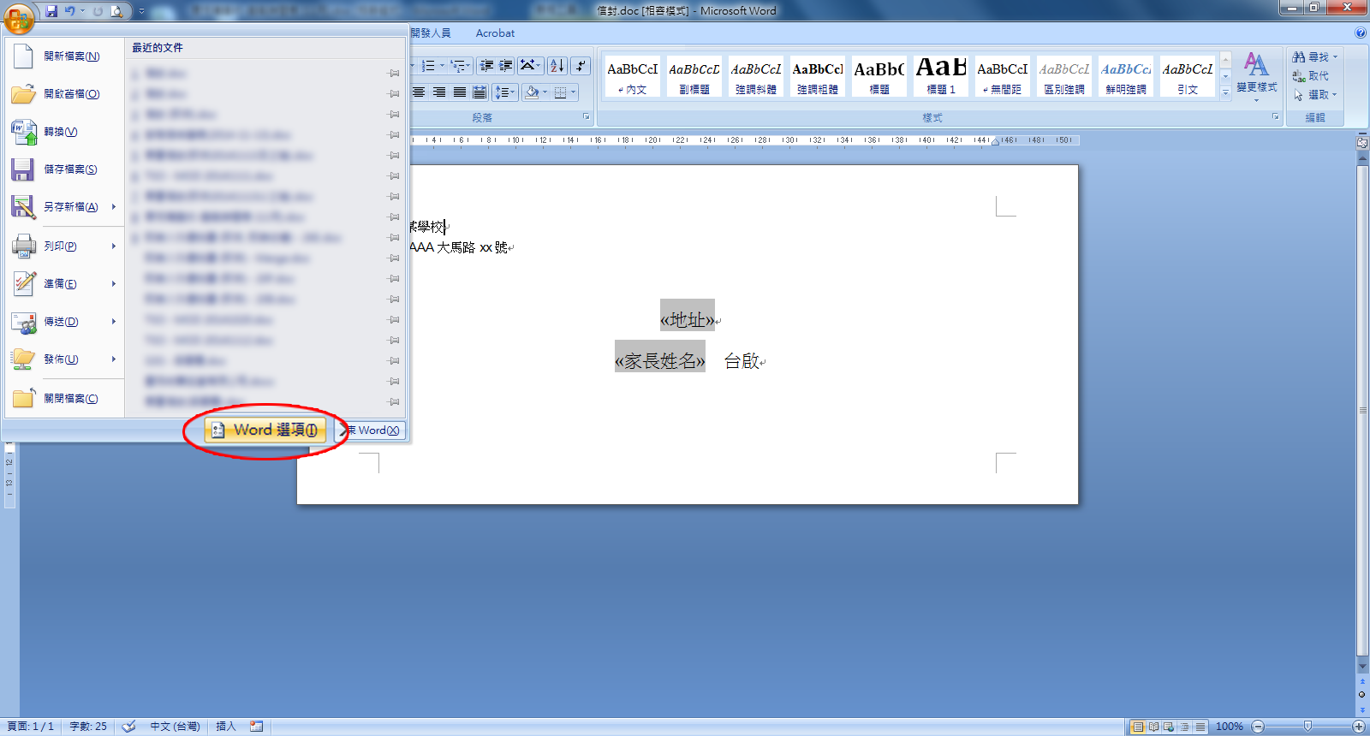Open the paragraph (段落) dialog launcher

pyautogui.click(x=587, y=116)
